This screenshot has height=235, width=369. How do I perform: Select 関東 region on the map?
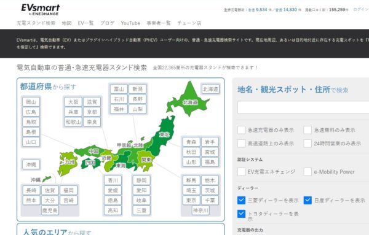pos(146,160)
